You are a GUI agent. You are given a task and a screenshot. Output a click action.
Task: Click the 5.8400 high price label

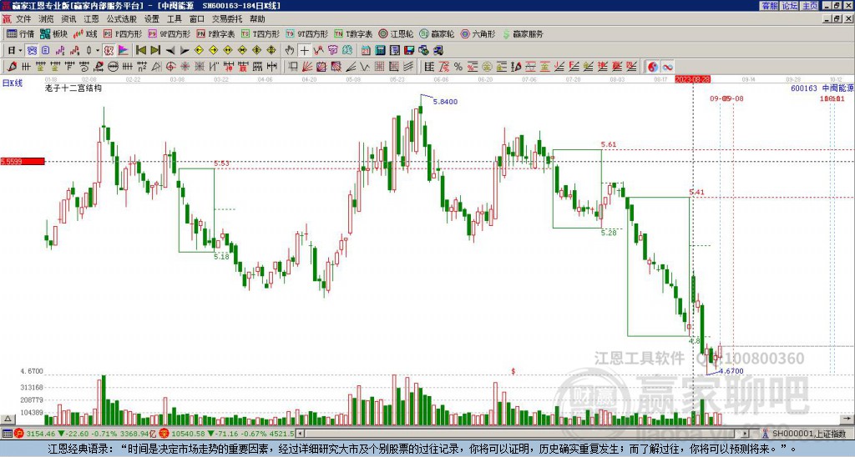pyautogui.click(x=445, y=102)
